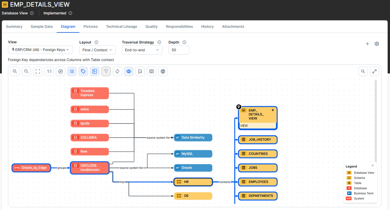The width and height of the screenshot is (390, 210).
Task: Open the End-to-end traversal dropdown
Action: pos(142,50)
